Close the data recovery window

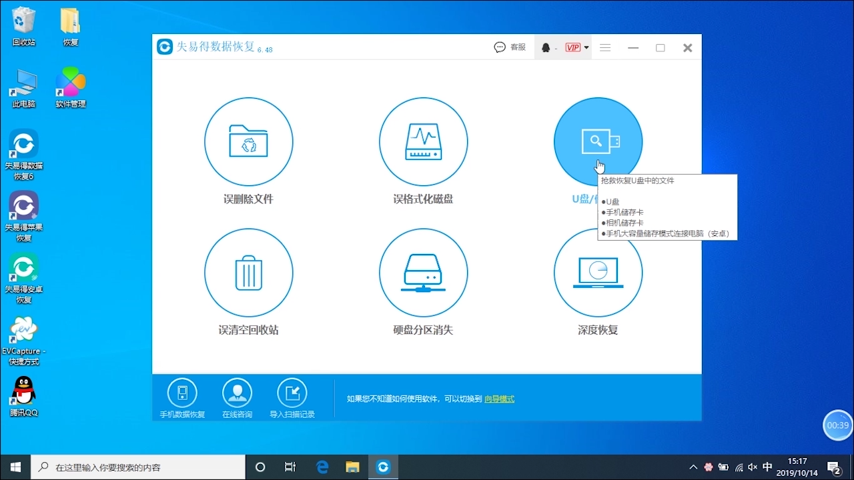point(688,47)
